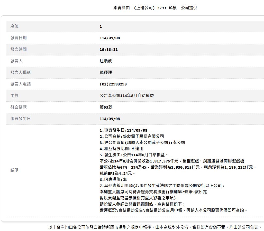
Task: Click the 發言人職稱 value 總經理
Action: click(x=106, y=72)
